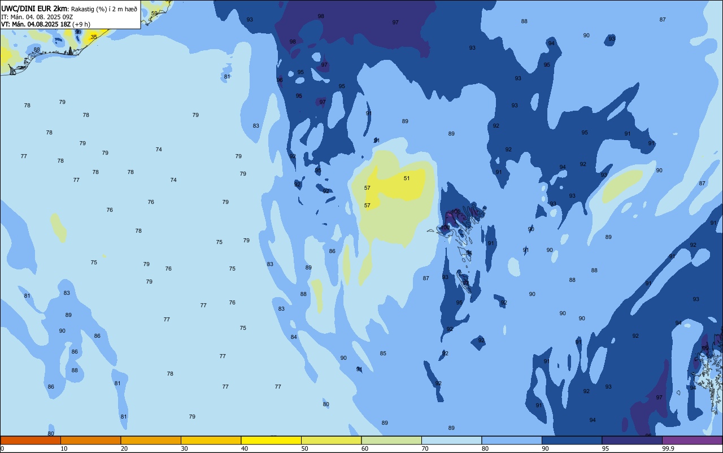Click the legend tick label "30"
This screenshot has height=453, width=723.
[184, 448]
